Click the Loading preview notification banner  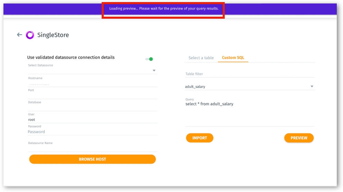[x=164, y=9]
